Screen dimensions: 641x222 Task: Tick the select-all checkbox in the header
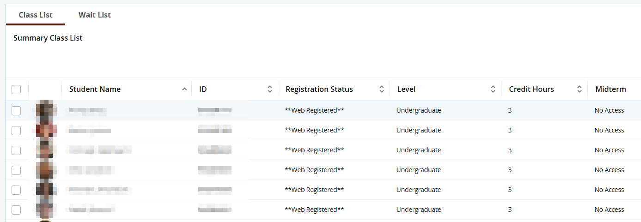(16, 90)
